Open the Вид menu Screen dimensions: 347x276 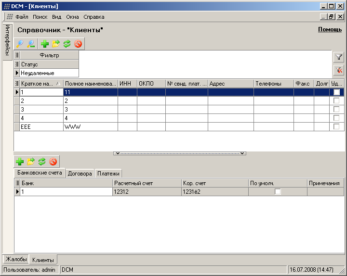pyautogui.click(x=57, y=17)
